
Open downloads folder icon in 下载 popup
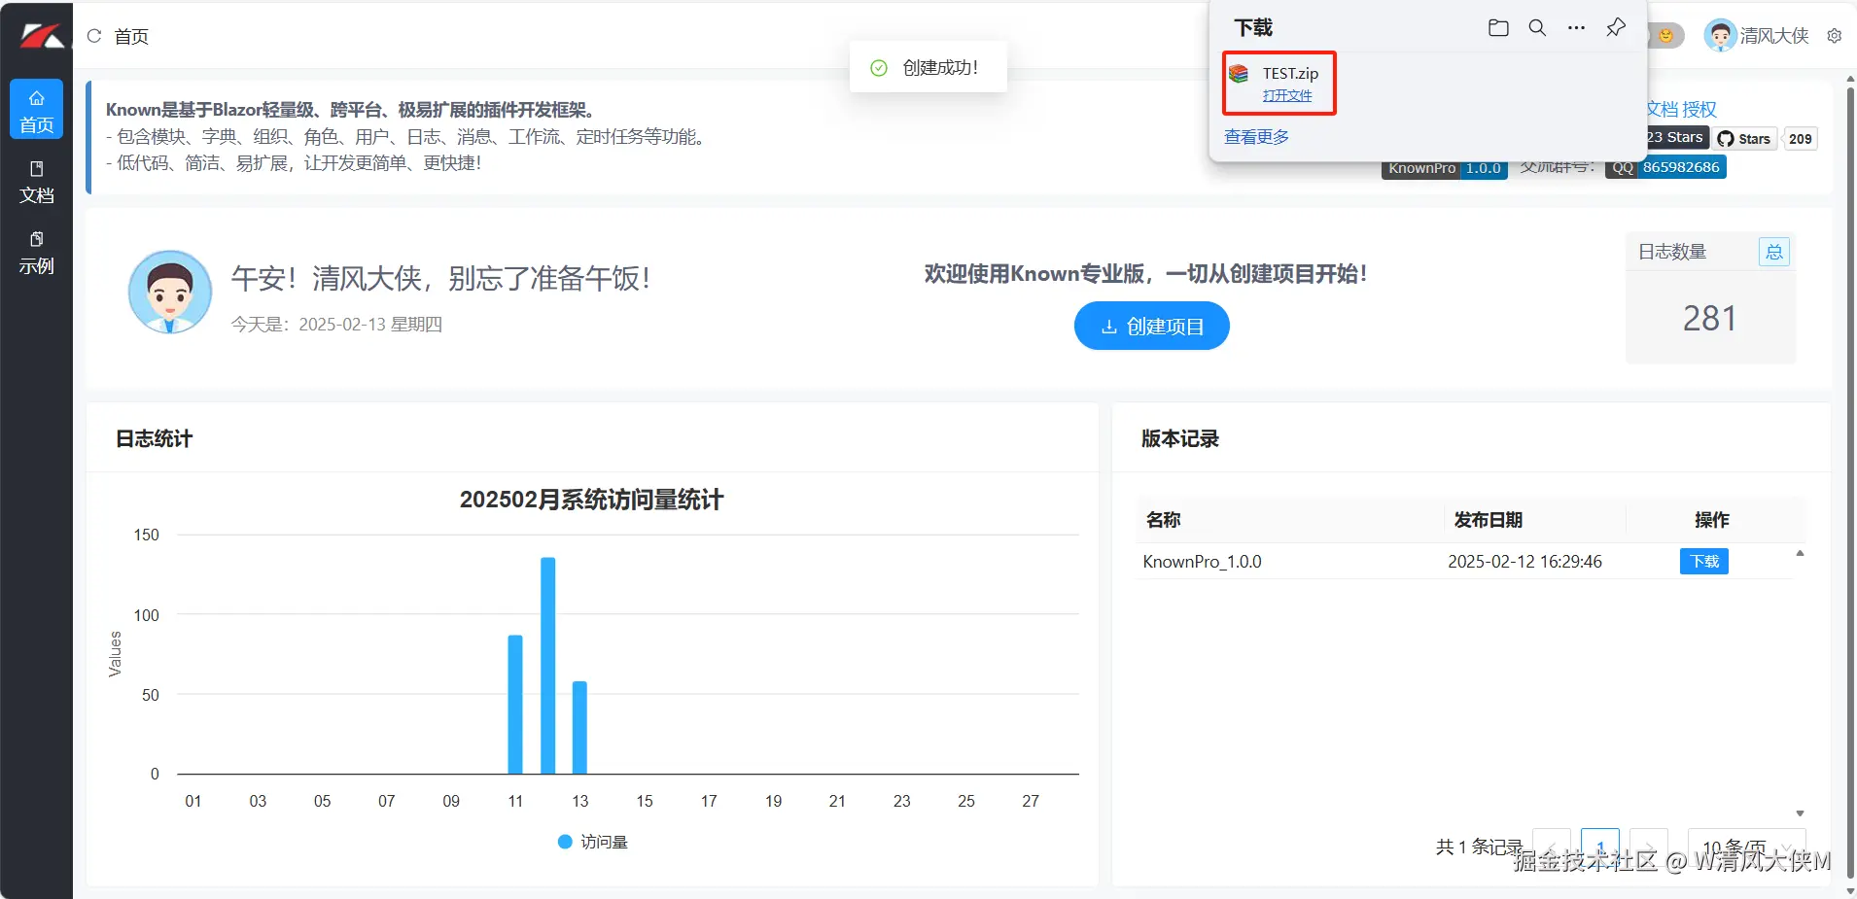coord(1498,27)
